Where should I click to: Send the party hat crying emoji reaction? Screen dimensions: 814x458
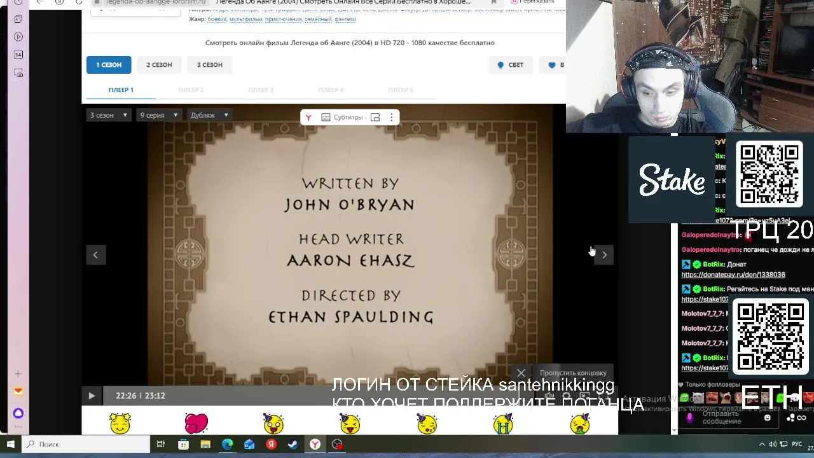(503, 423)
